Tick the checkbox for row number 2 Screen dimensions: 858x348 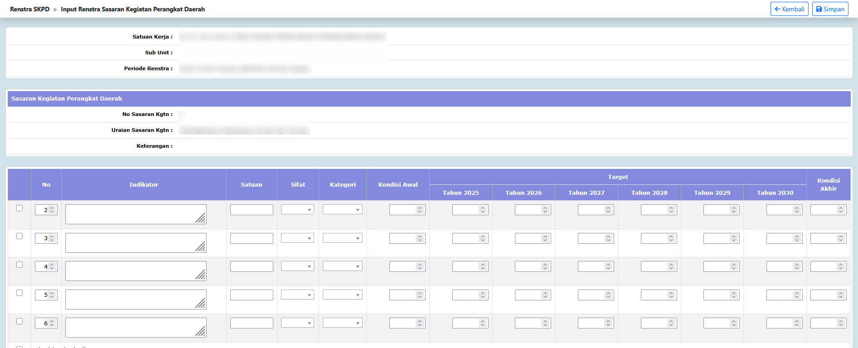19,208
